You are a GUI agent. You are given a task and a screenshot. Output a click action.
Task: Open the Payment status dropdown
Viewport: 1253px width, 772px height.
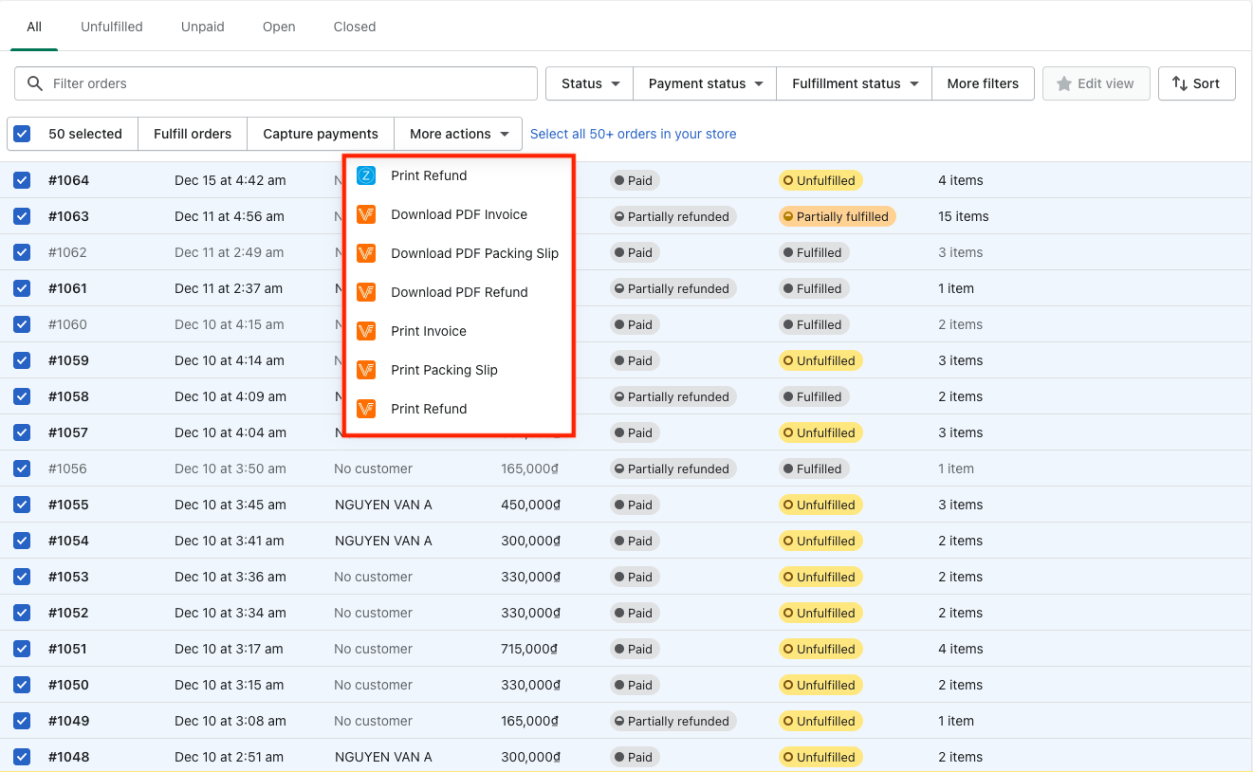pos(705,83)
